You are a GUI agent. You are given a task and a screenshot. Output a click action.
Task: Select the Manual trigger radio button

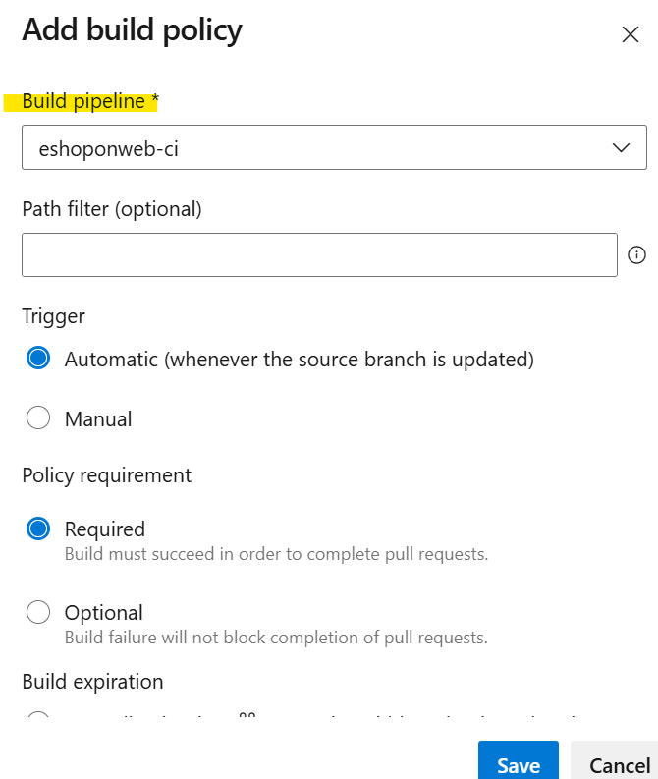(x=38, y=417)
